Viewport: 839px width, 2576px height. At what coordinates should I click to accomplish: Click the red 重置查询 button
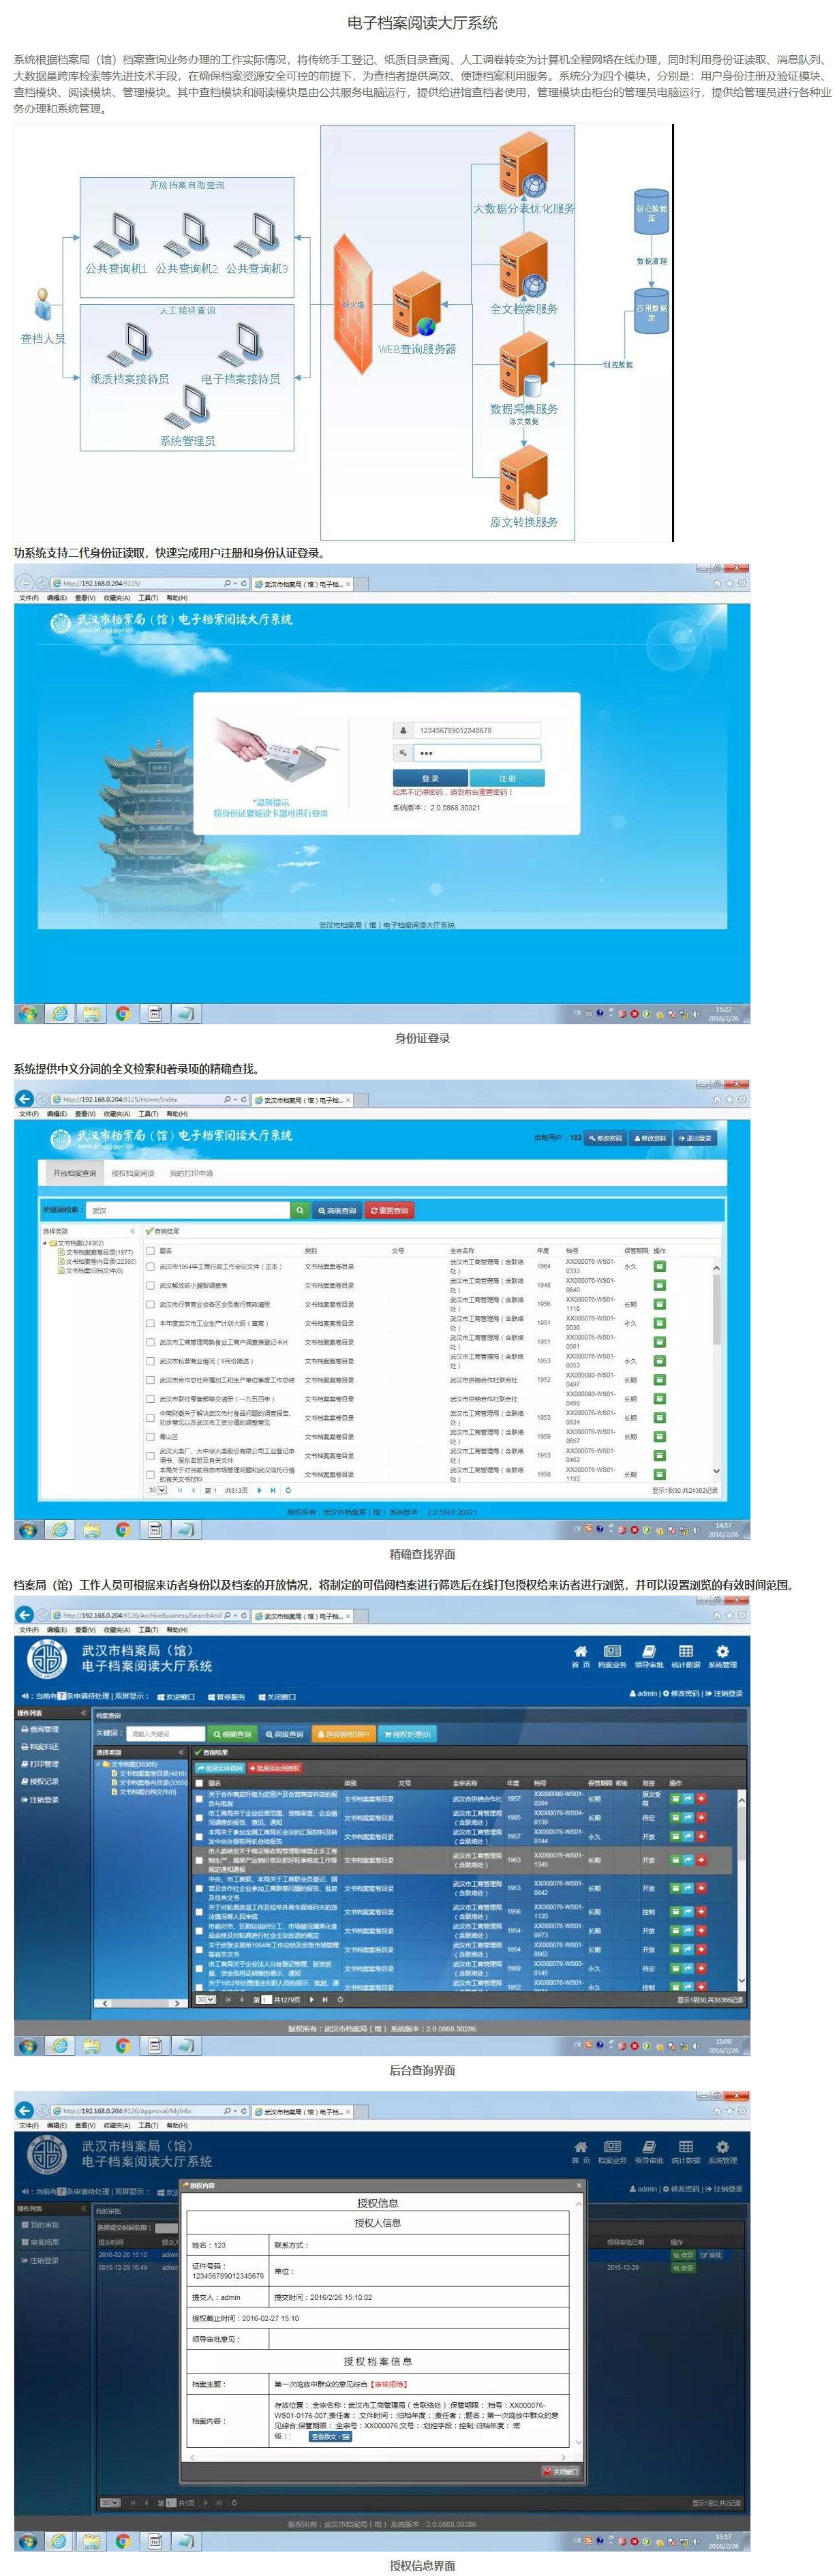click(x=389, y=1210)
